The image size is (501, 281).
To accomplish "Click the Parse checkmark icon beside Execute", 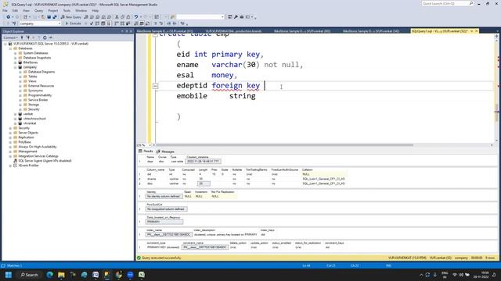I will [x=92, y=23].
